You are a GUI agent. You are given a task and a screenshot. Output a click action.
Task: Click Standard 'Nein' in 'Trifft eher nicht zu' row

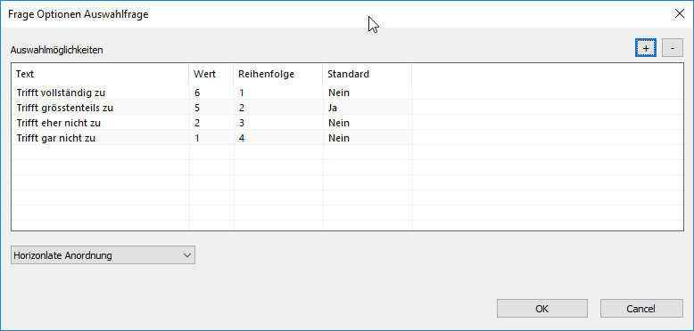coord(368,123)
